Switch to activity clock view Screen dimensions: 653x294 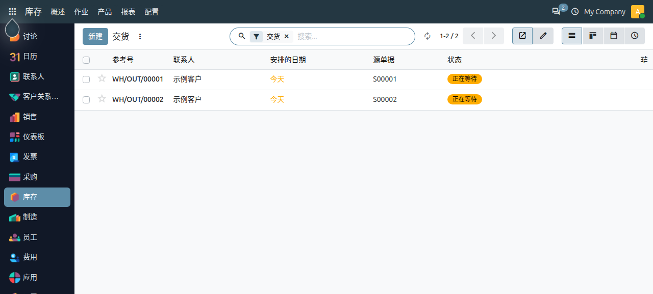[x=635, y=36]
